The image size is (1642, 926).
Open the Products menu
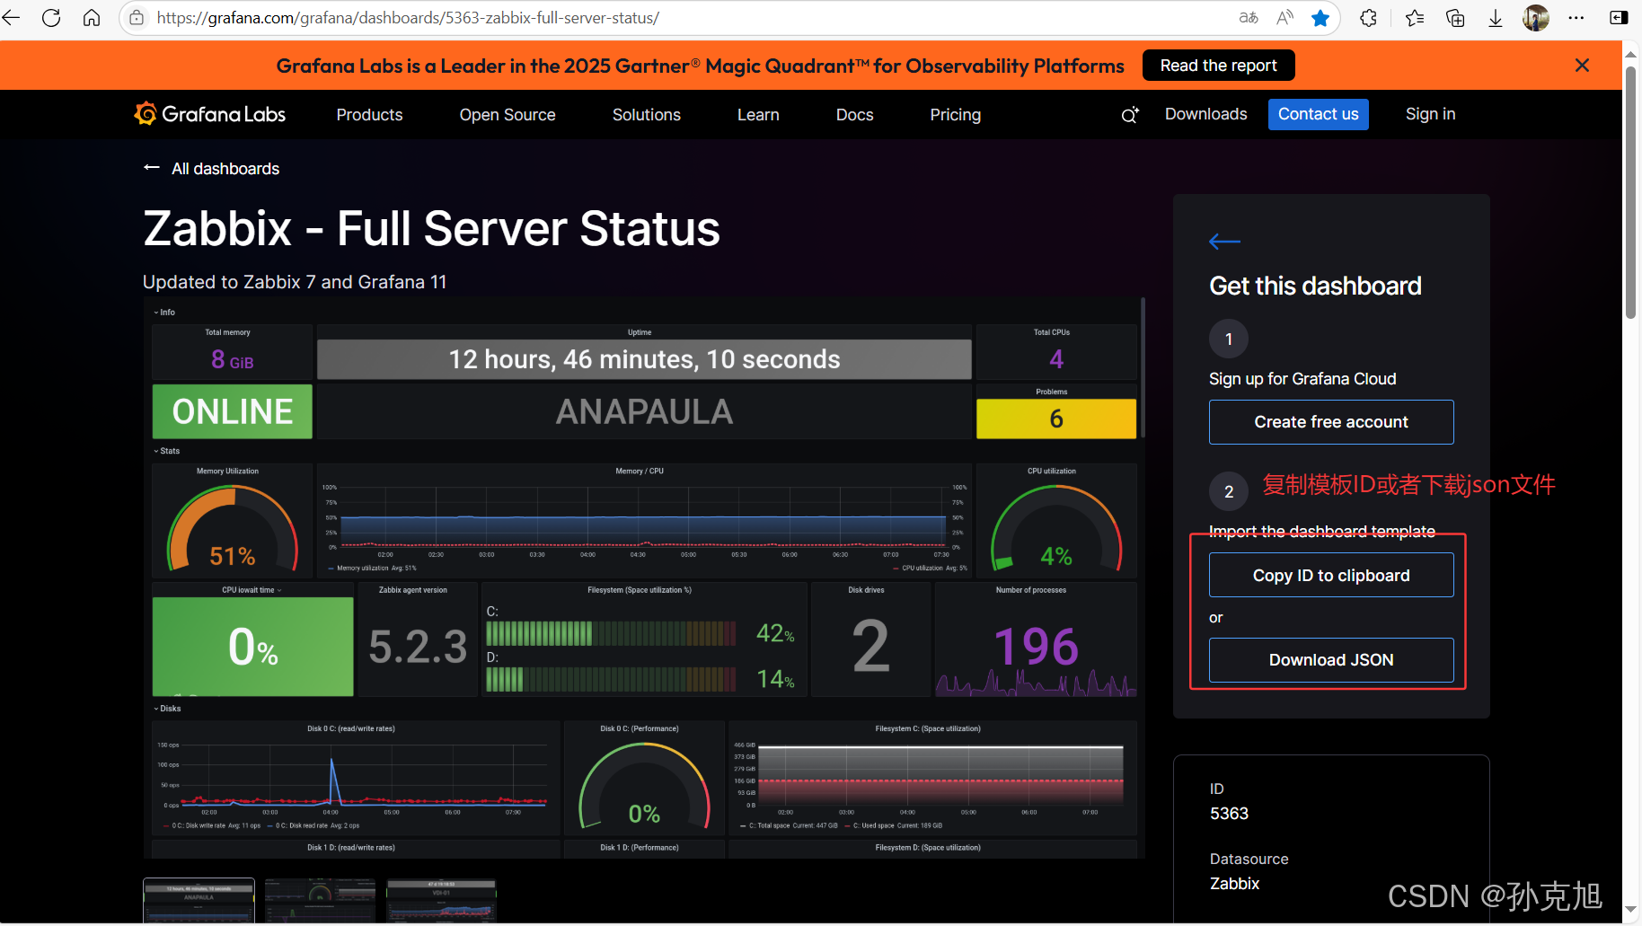369,115
